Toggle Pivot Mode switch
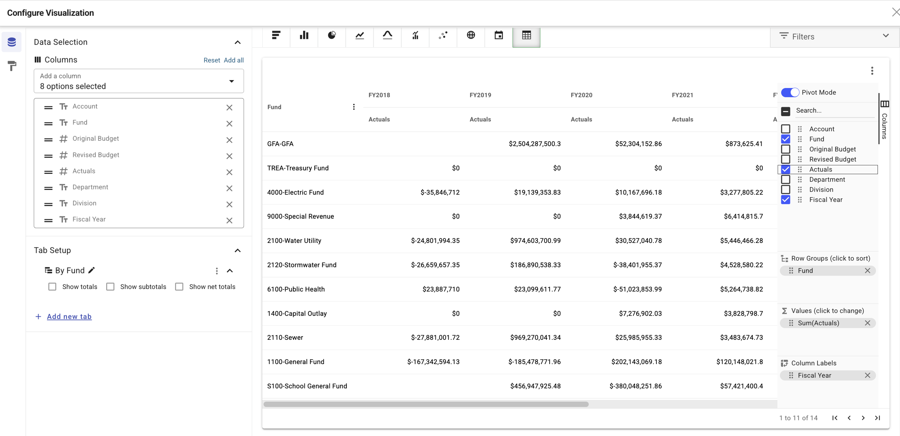This screenshot has width=900, height=436. 790,92
